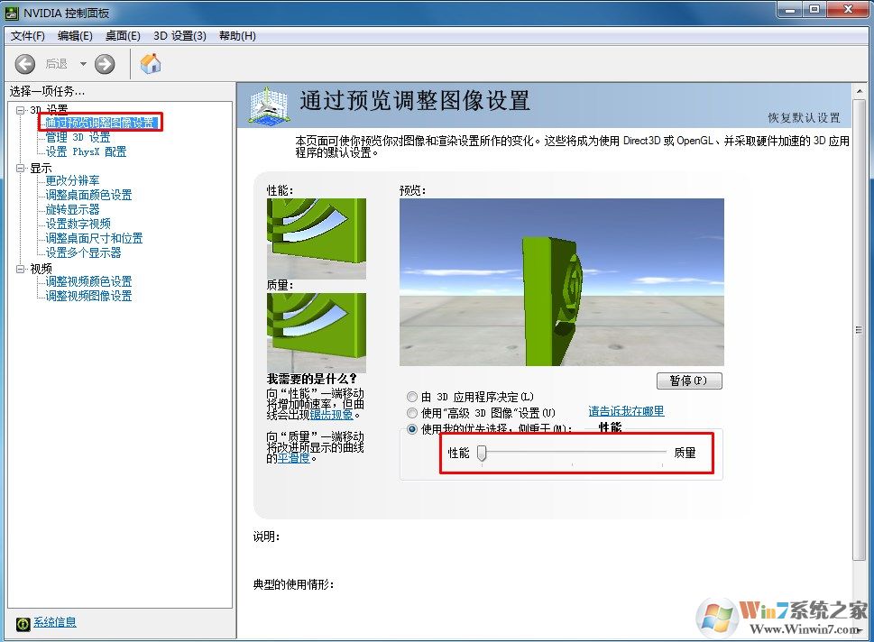The height and width of the screenshot is (642, 874).
Task: Open the 编辑(E) menu
Action: (75, 36)
